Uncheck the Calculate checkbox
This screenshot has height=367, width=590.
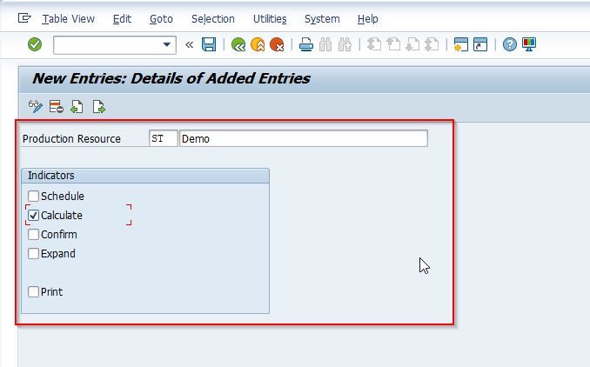(x=33, y=215)
